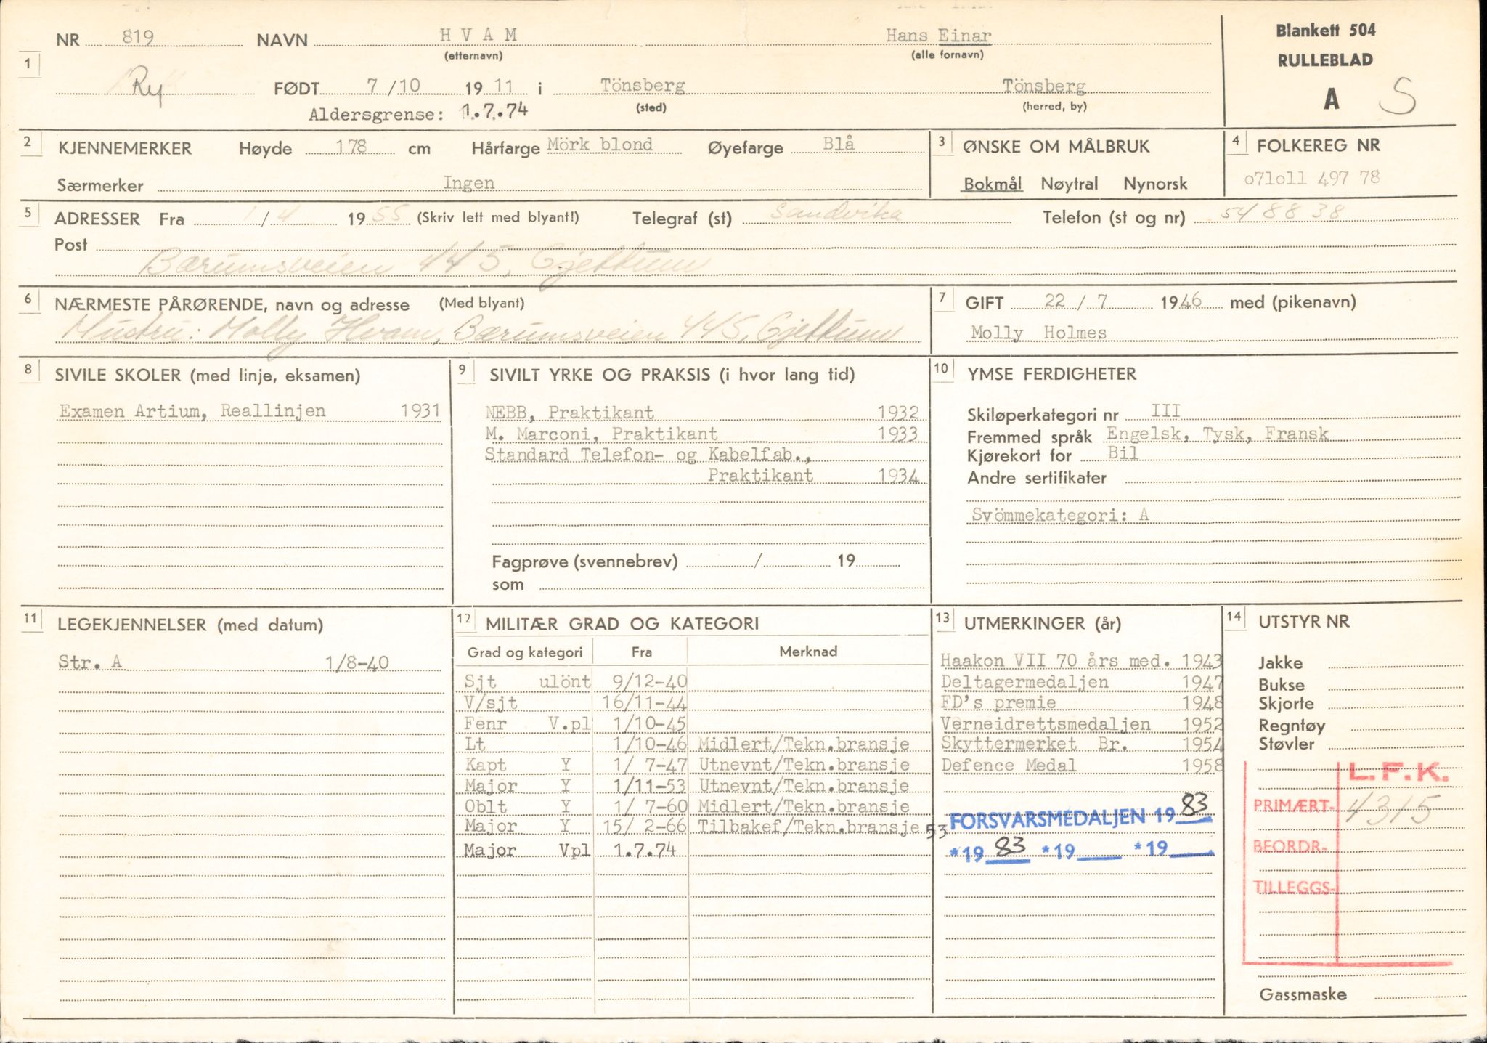The width and height of the screenshot is (1487, 1043).
Task: Click the remark 'Tilbakef/Tekn.bransje'
Action: click(x=809, y=827)
